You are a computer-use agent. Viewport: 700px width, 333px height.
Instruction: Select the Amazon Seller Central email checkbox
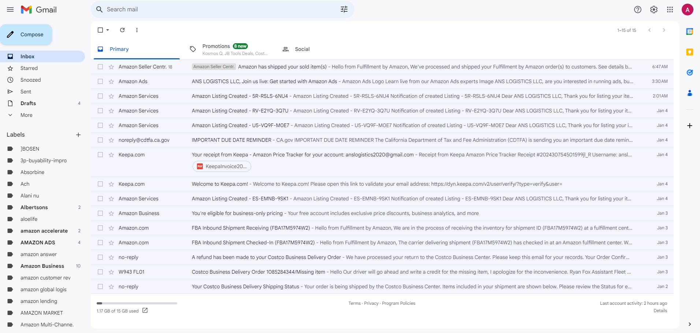pyautogui.click(x=100, y=67)
